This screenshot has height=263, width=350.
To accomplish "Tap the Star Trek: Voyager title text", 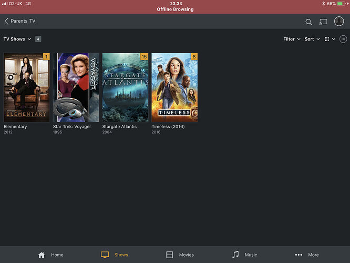I will click(x=72, y=126).
